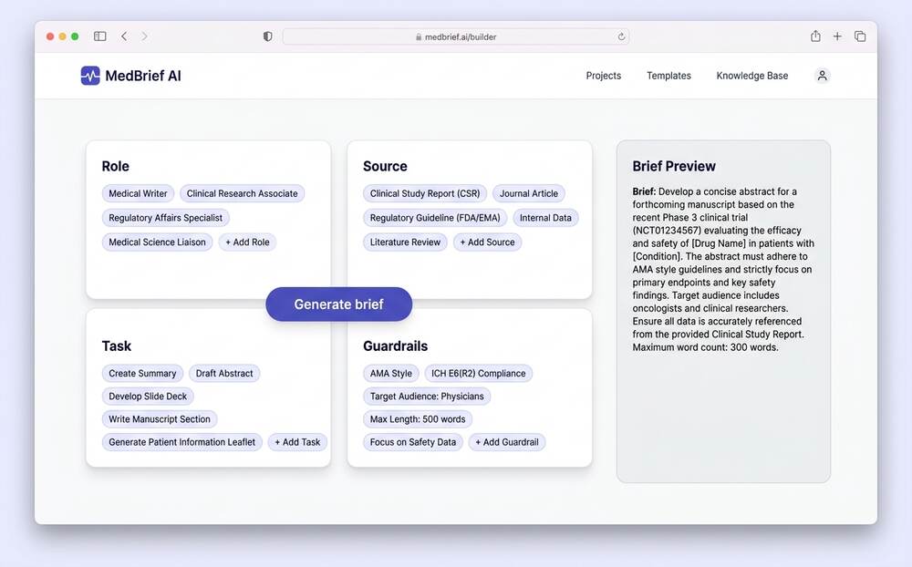
Task: Click the + Add Role chip
Action: (x=247, y=242)
